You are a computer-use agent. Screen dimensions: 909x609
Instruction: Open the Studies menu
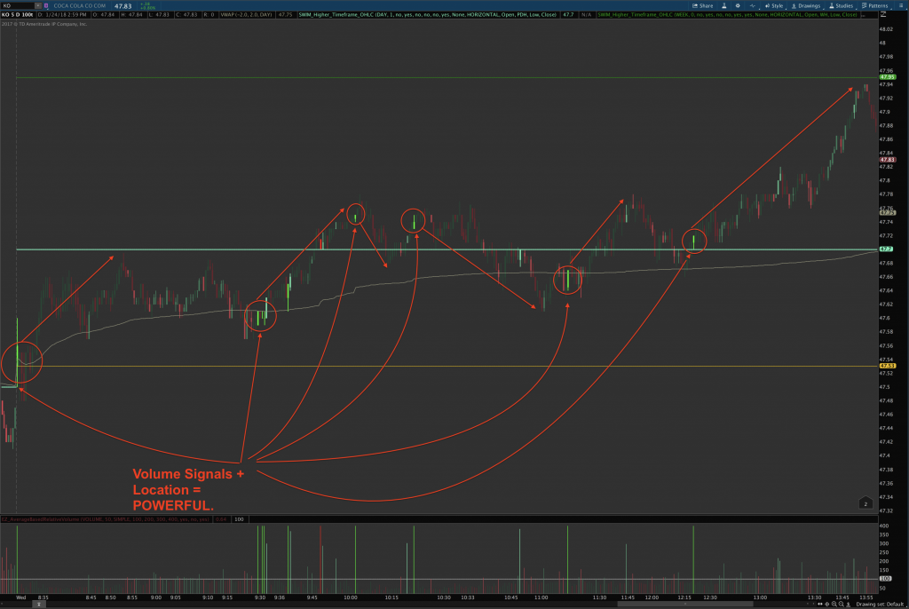click(x=842, y=5)
